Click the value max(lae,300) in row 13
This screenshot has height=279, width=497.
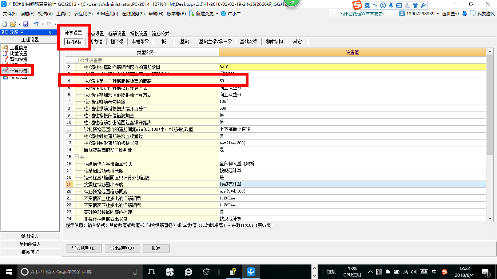[352, 143]
